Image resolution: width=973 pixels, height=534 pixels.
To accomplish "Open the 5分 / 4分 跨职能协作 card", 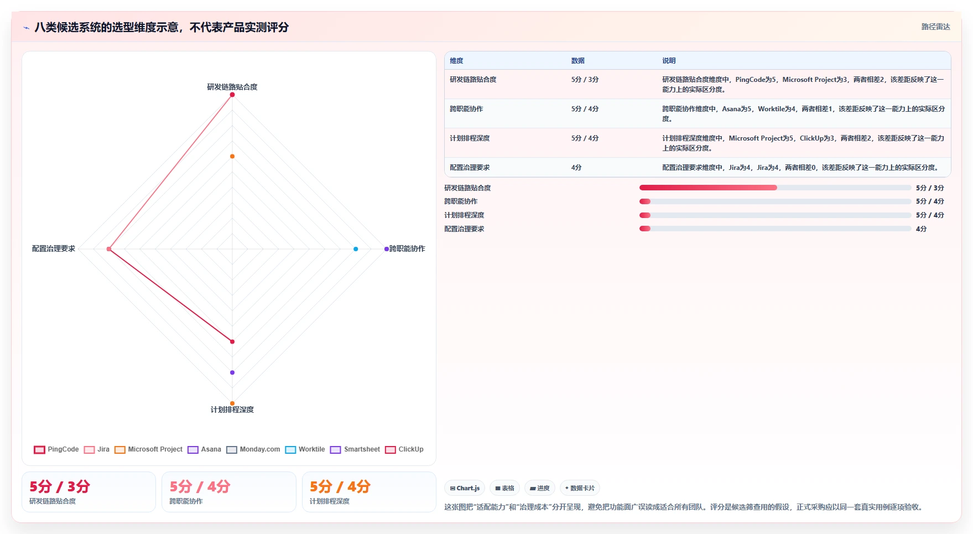I will coord(229,492).
